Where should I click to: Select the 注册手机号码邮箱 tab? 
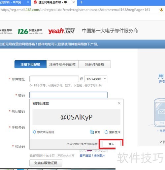(62, 64)
